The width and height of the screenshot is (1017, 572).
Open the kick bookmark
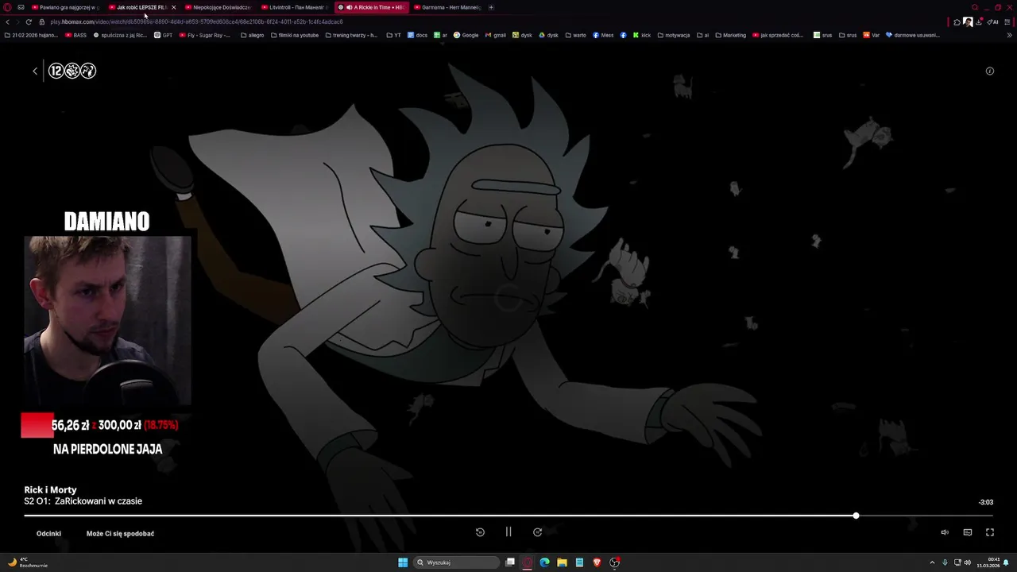click(641, 35)
